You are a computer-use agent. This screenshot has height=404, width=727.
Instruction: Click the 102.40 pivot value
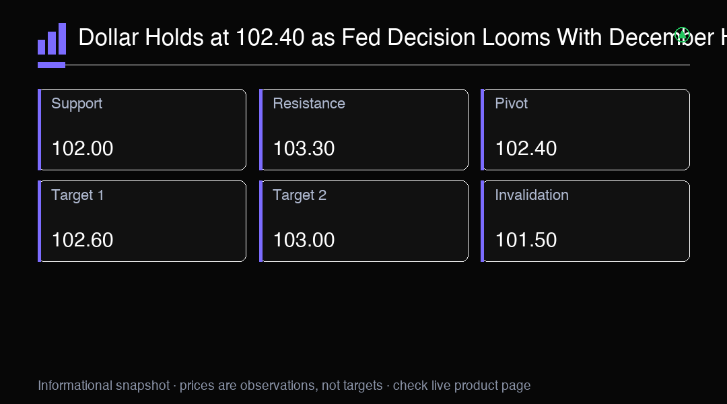tap(526, 148)
